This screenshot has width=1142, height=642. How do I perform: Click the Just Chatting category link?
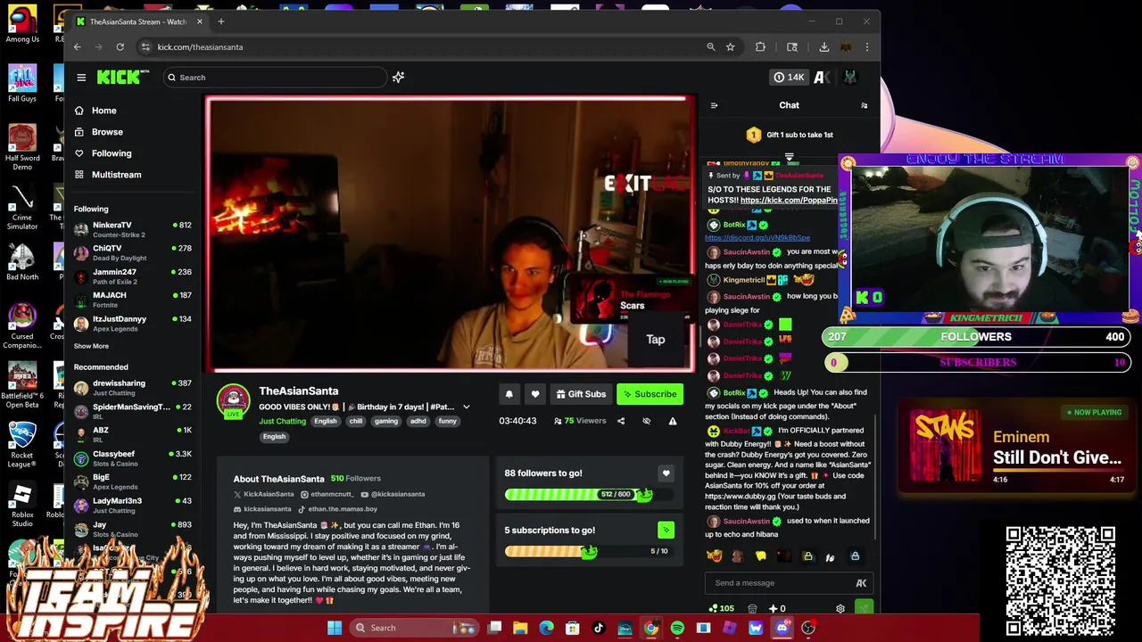click(x=282, y=421)
